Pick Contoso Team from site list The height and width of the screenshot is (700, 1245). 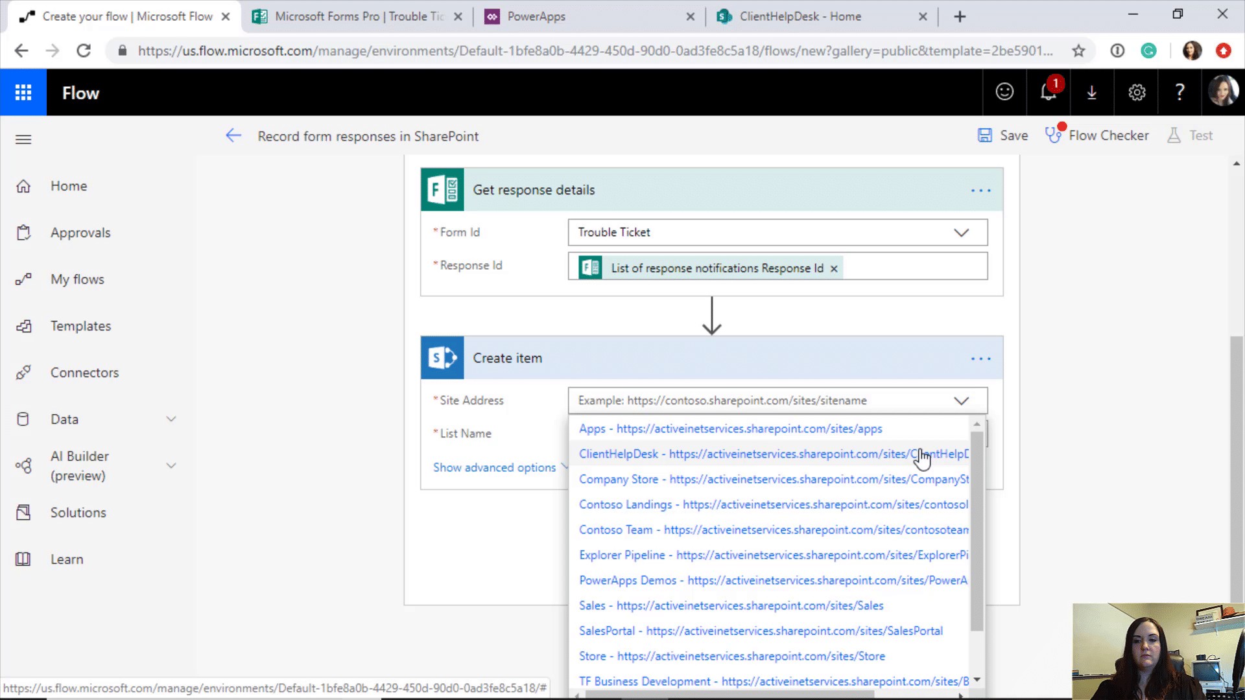[773, 530]
